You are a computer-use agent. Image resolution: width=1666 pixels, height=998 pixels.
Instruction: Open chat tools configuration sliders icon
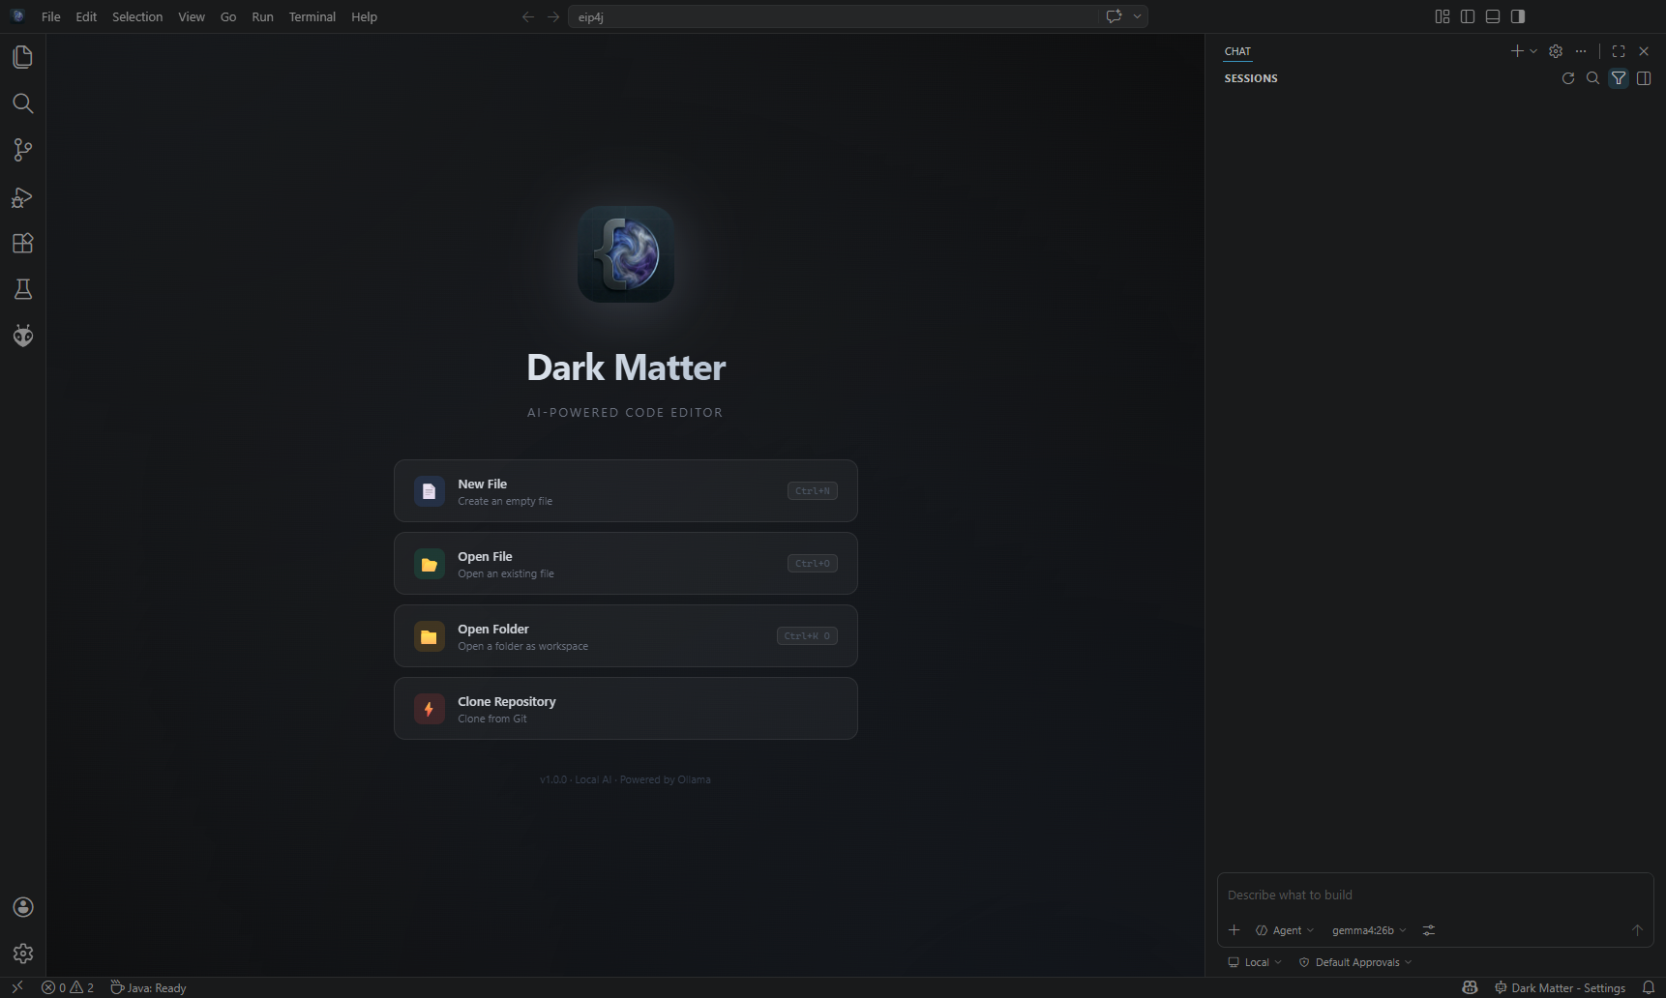point(1429,930)
